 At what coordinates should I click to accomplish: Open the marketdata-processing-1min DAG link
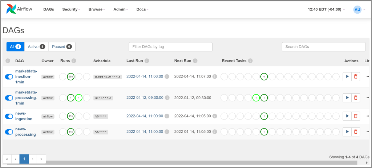[x=26, y=97]
